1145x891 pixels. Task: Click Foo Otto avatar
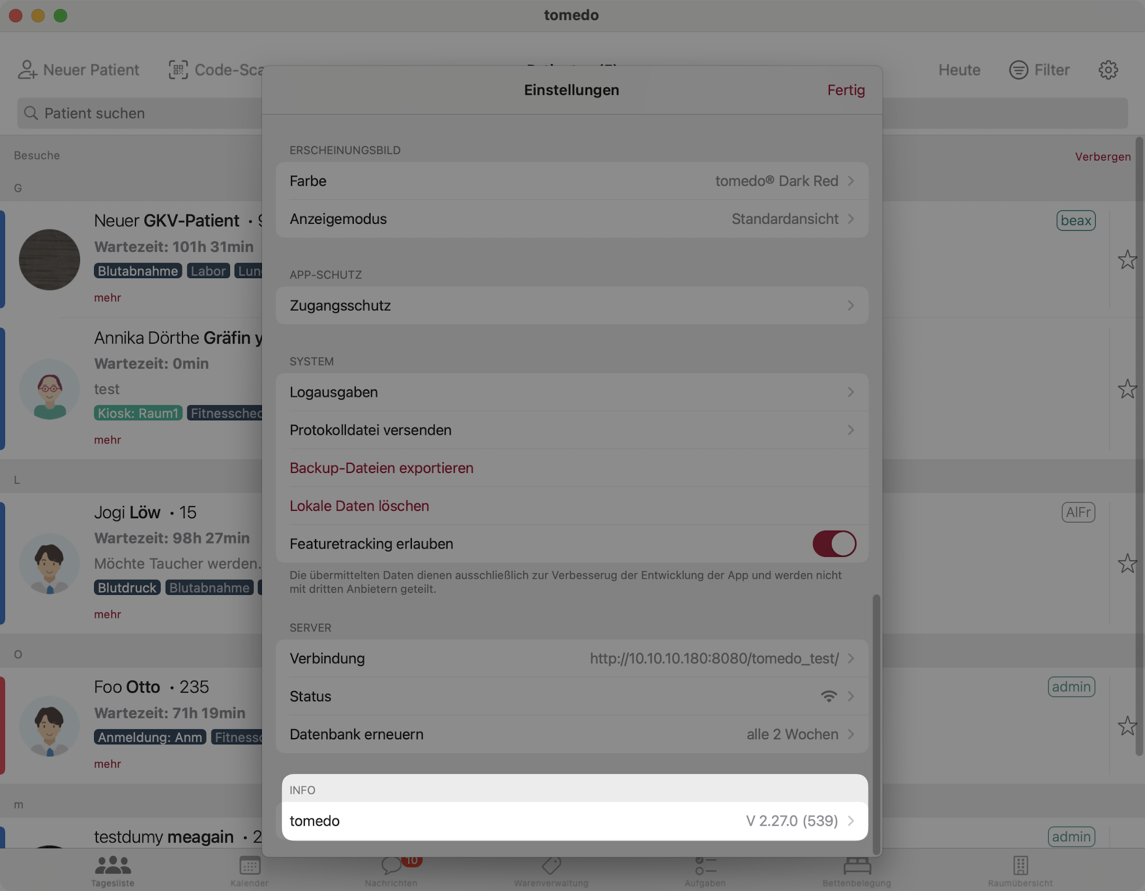tap(49, 726)
